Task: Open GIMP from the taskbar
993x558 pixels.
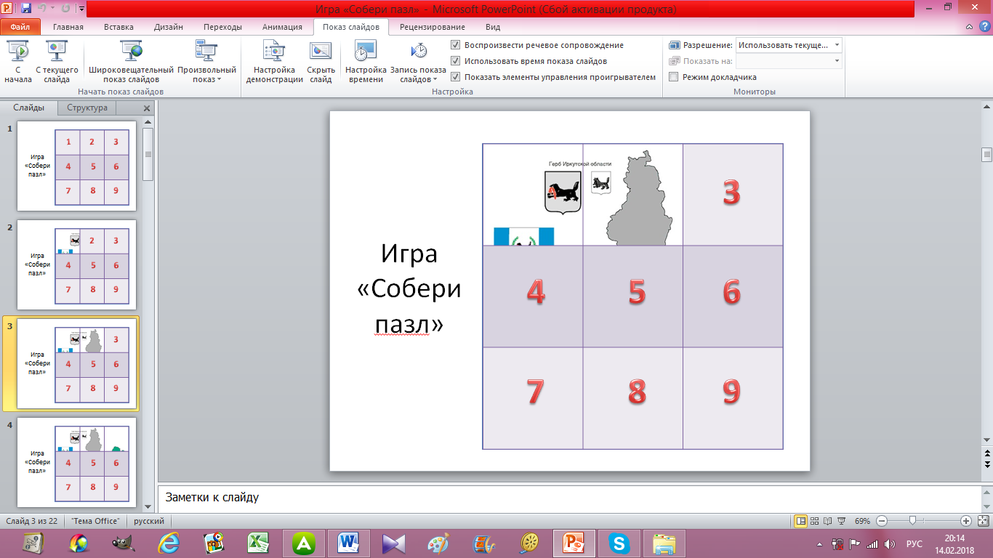Action: coord(124,543)
